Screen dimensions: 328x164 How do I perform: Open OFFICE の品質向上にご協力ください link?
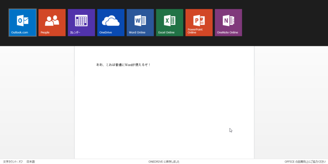[305, 162]
